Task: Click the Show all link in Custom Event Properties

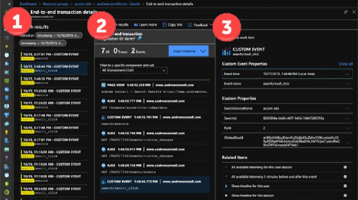Action: pos(345,64)
